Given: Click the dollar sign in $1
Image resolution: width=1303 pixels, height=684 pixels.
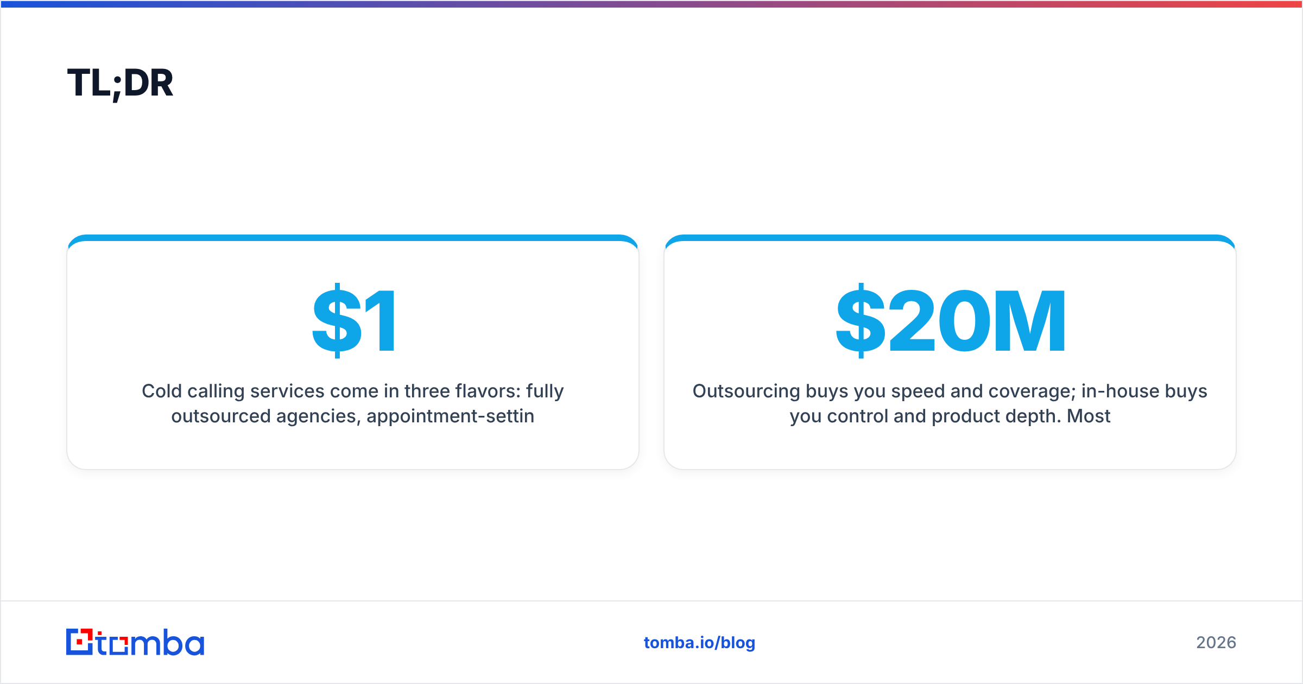Looking at the screenshot, I should [x=337, y=320].
